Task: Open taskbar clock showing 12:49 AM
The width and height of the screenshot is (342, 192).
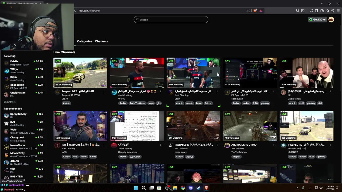Action: pos(330,188)
